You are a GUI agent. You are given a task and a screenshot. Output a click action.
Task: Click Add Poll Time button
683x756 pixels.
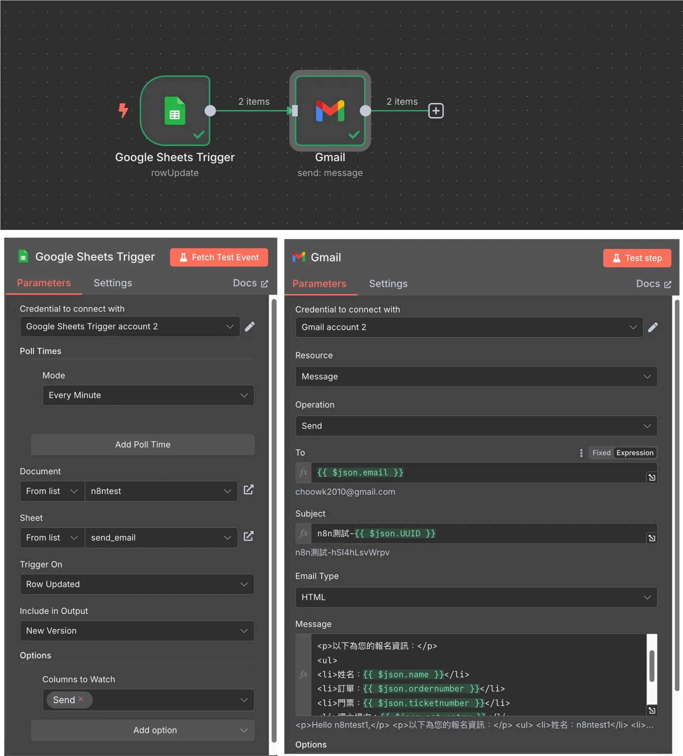click(x=143, y=445)
